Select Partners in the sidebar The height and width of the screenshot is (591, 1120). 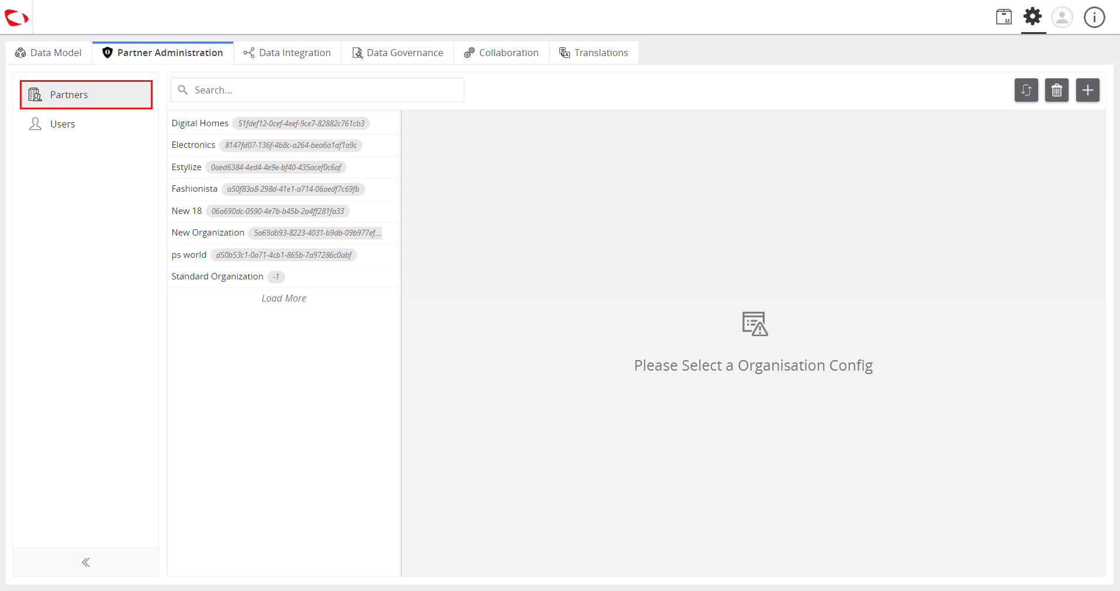(x=87, y=95)
